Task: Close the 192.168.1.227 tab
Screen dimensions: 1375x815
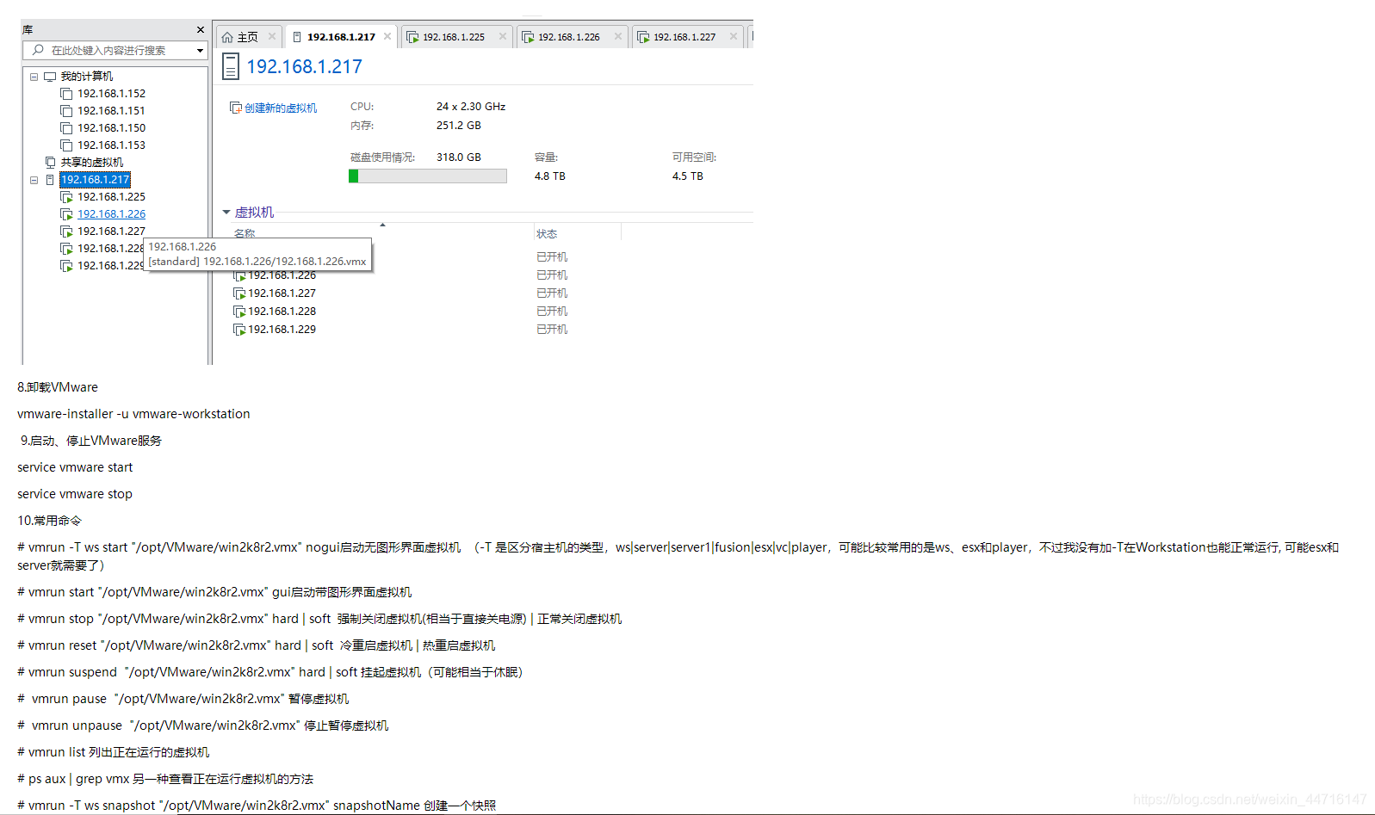Action: click(x=734, y=36)
